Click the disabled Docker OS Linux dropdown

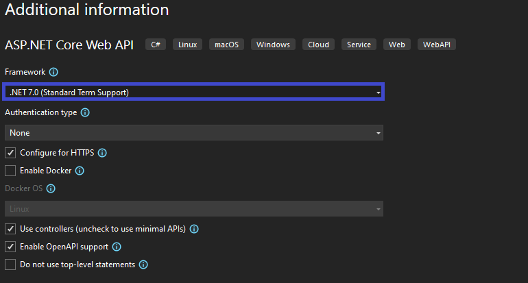pos(194,208)
